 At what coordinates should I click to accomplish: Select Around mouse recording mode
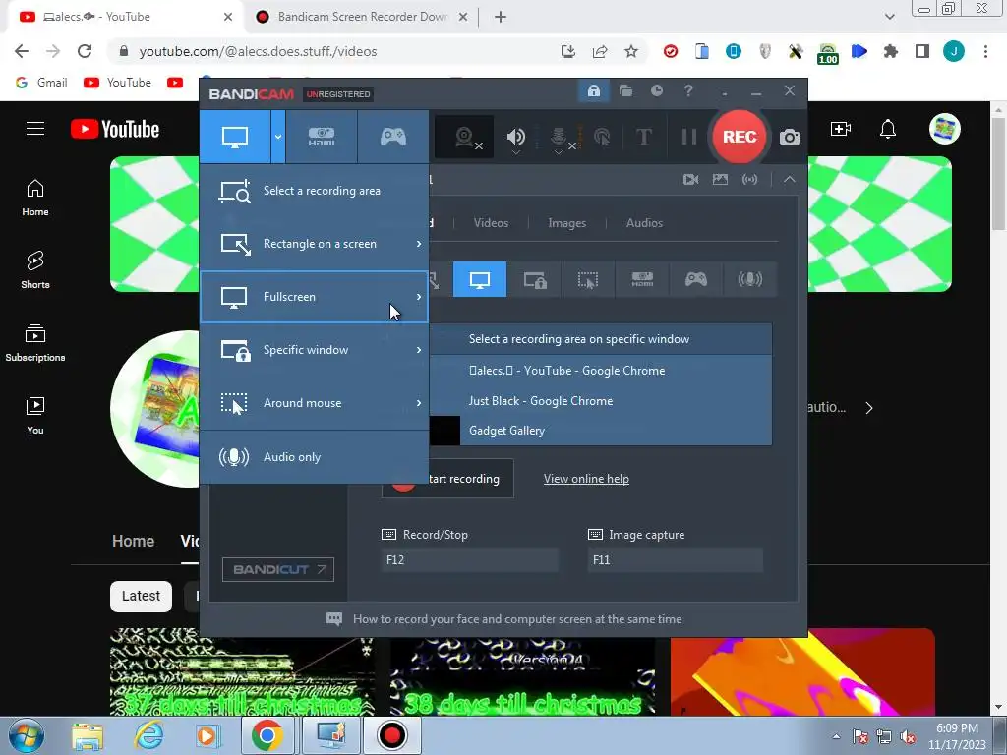[314, 403]
